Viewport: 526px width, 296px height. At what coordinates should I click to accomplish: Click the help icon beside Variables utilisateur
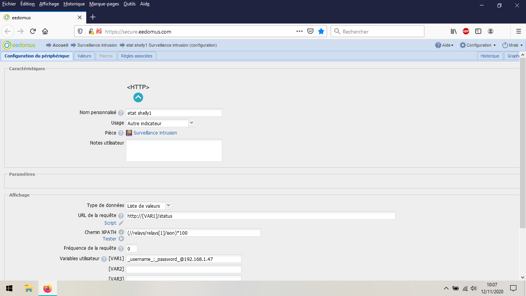(x=104, y=259)
